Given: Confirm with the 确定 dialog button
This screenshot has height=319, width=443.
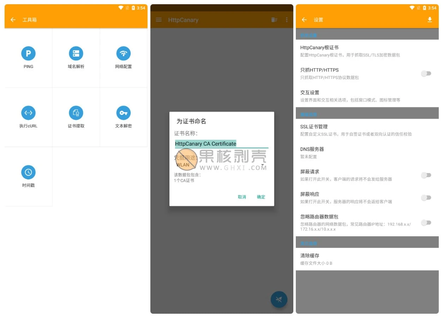Looking at the screenshot, I should pyautogui.click(x=261, y=197).
